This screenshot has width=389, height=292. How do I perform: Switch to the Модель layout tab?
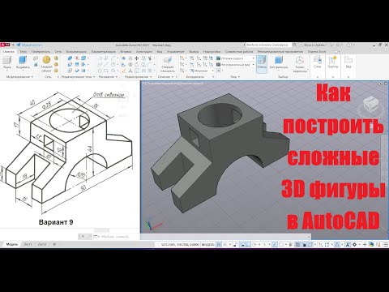point(11,244)
